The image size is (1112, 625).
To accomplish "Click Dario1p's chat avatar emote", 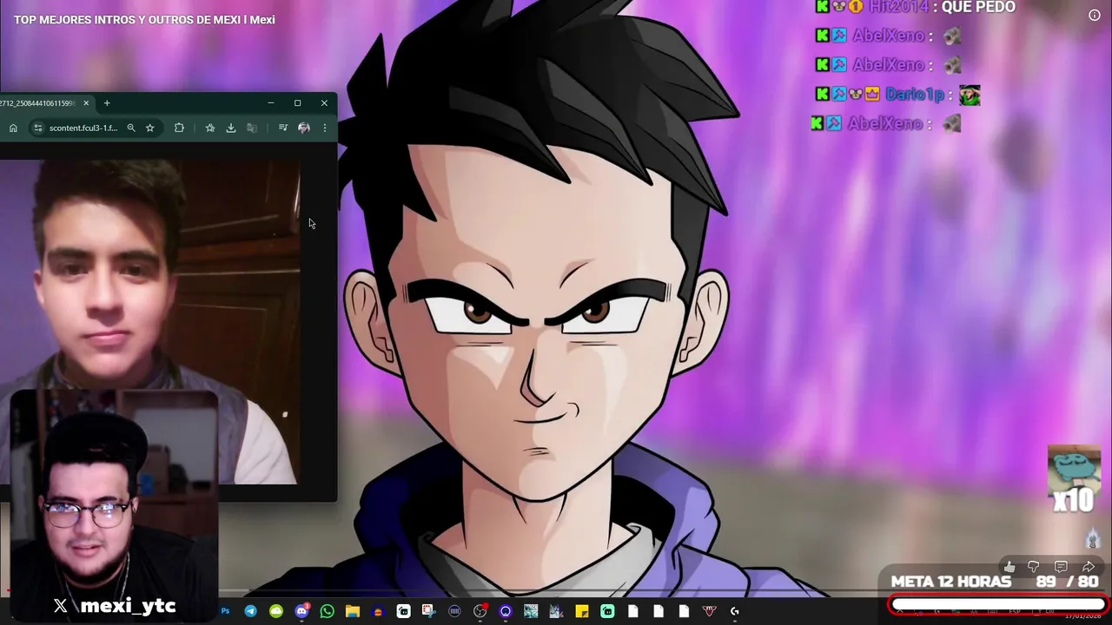I will (970, 95).
